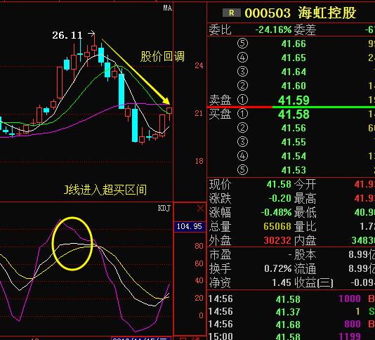The height and width of the screenshot is (340, 375).
Task: Click circled 3 in sell orders
Action: (242, 72)
